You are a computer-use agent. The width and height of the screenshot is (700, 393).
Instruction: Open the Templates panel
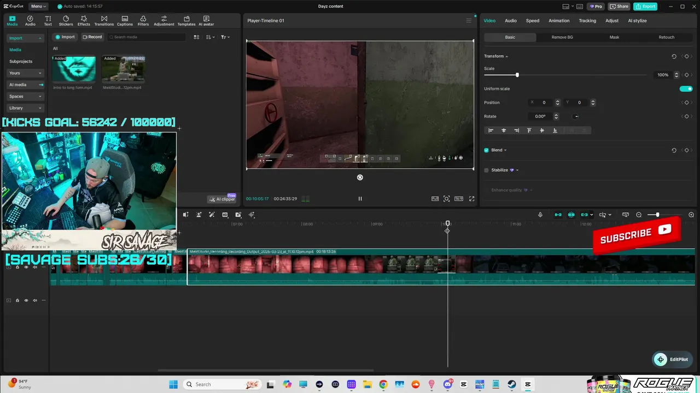tap(186, 21)
